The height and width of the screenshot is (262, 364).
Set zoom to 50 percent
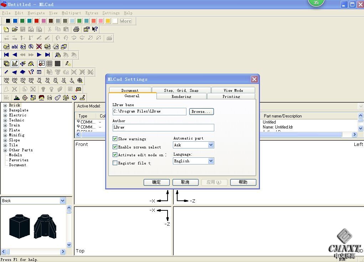click(x=47, y=80)
